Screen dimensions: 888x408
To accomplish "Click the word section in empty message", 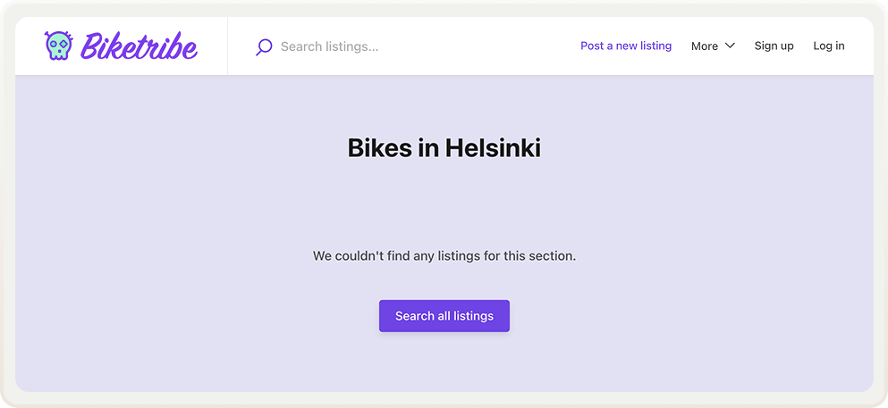I will point(552,256).
